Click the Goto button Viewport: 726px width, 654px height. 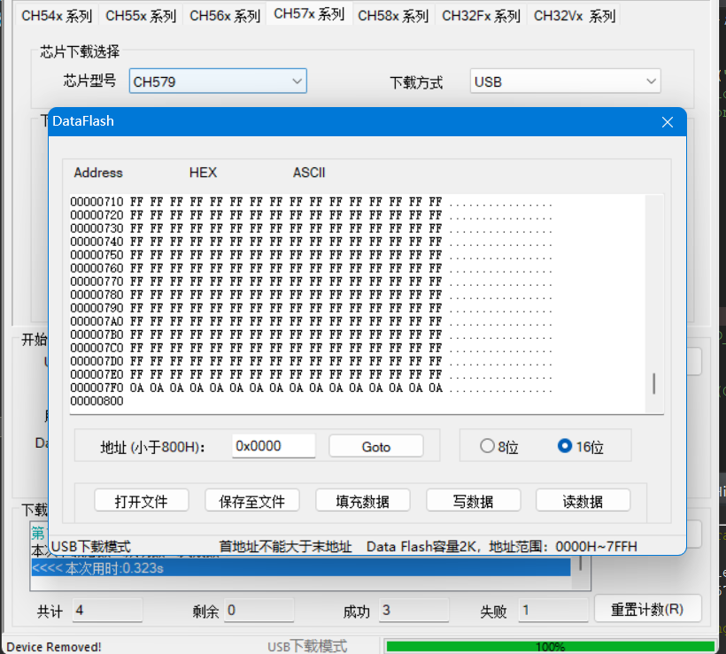pos(375,446)
